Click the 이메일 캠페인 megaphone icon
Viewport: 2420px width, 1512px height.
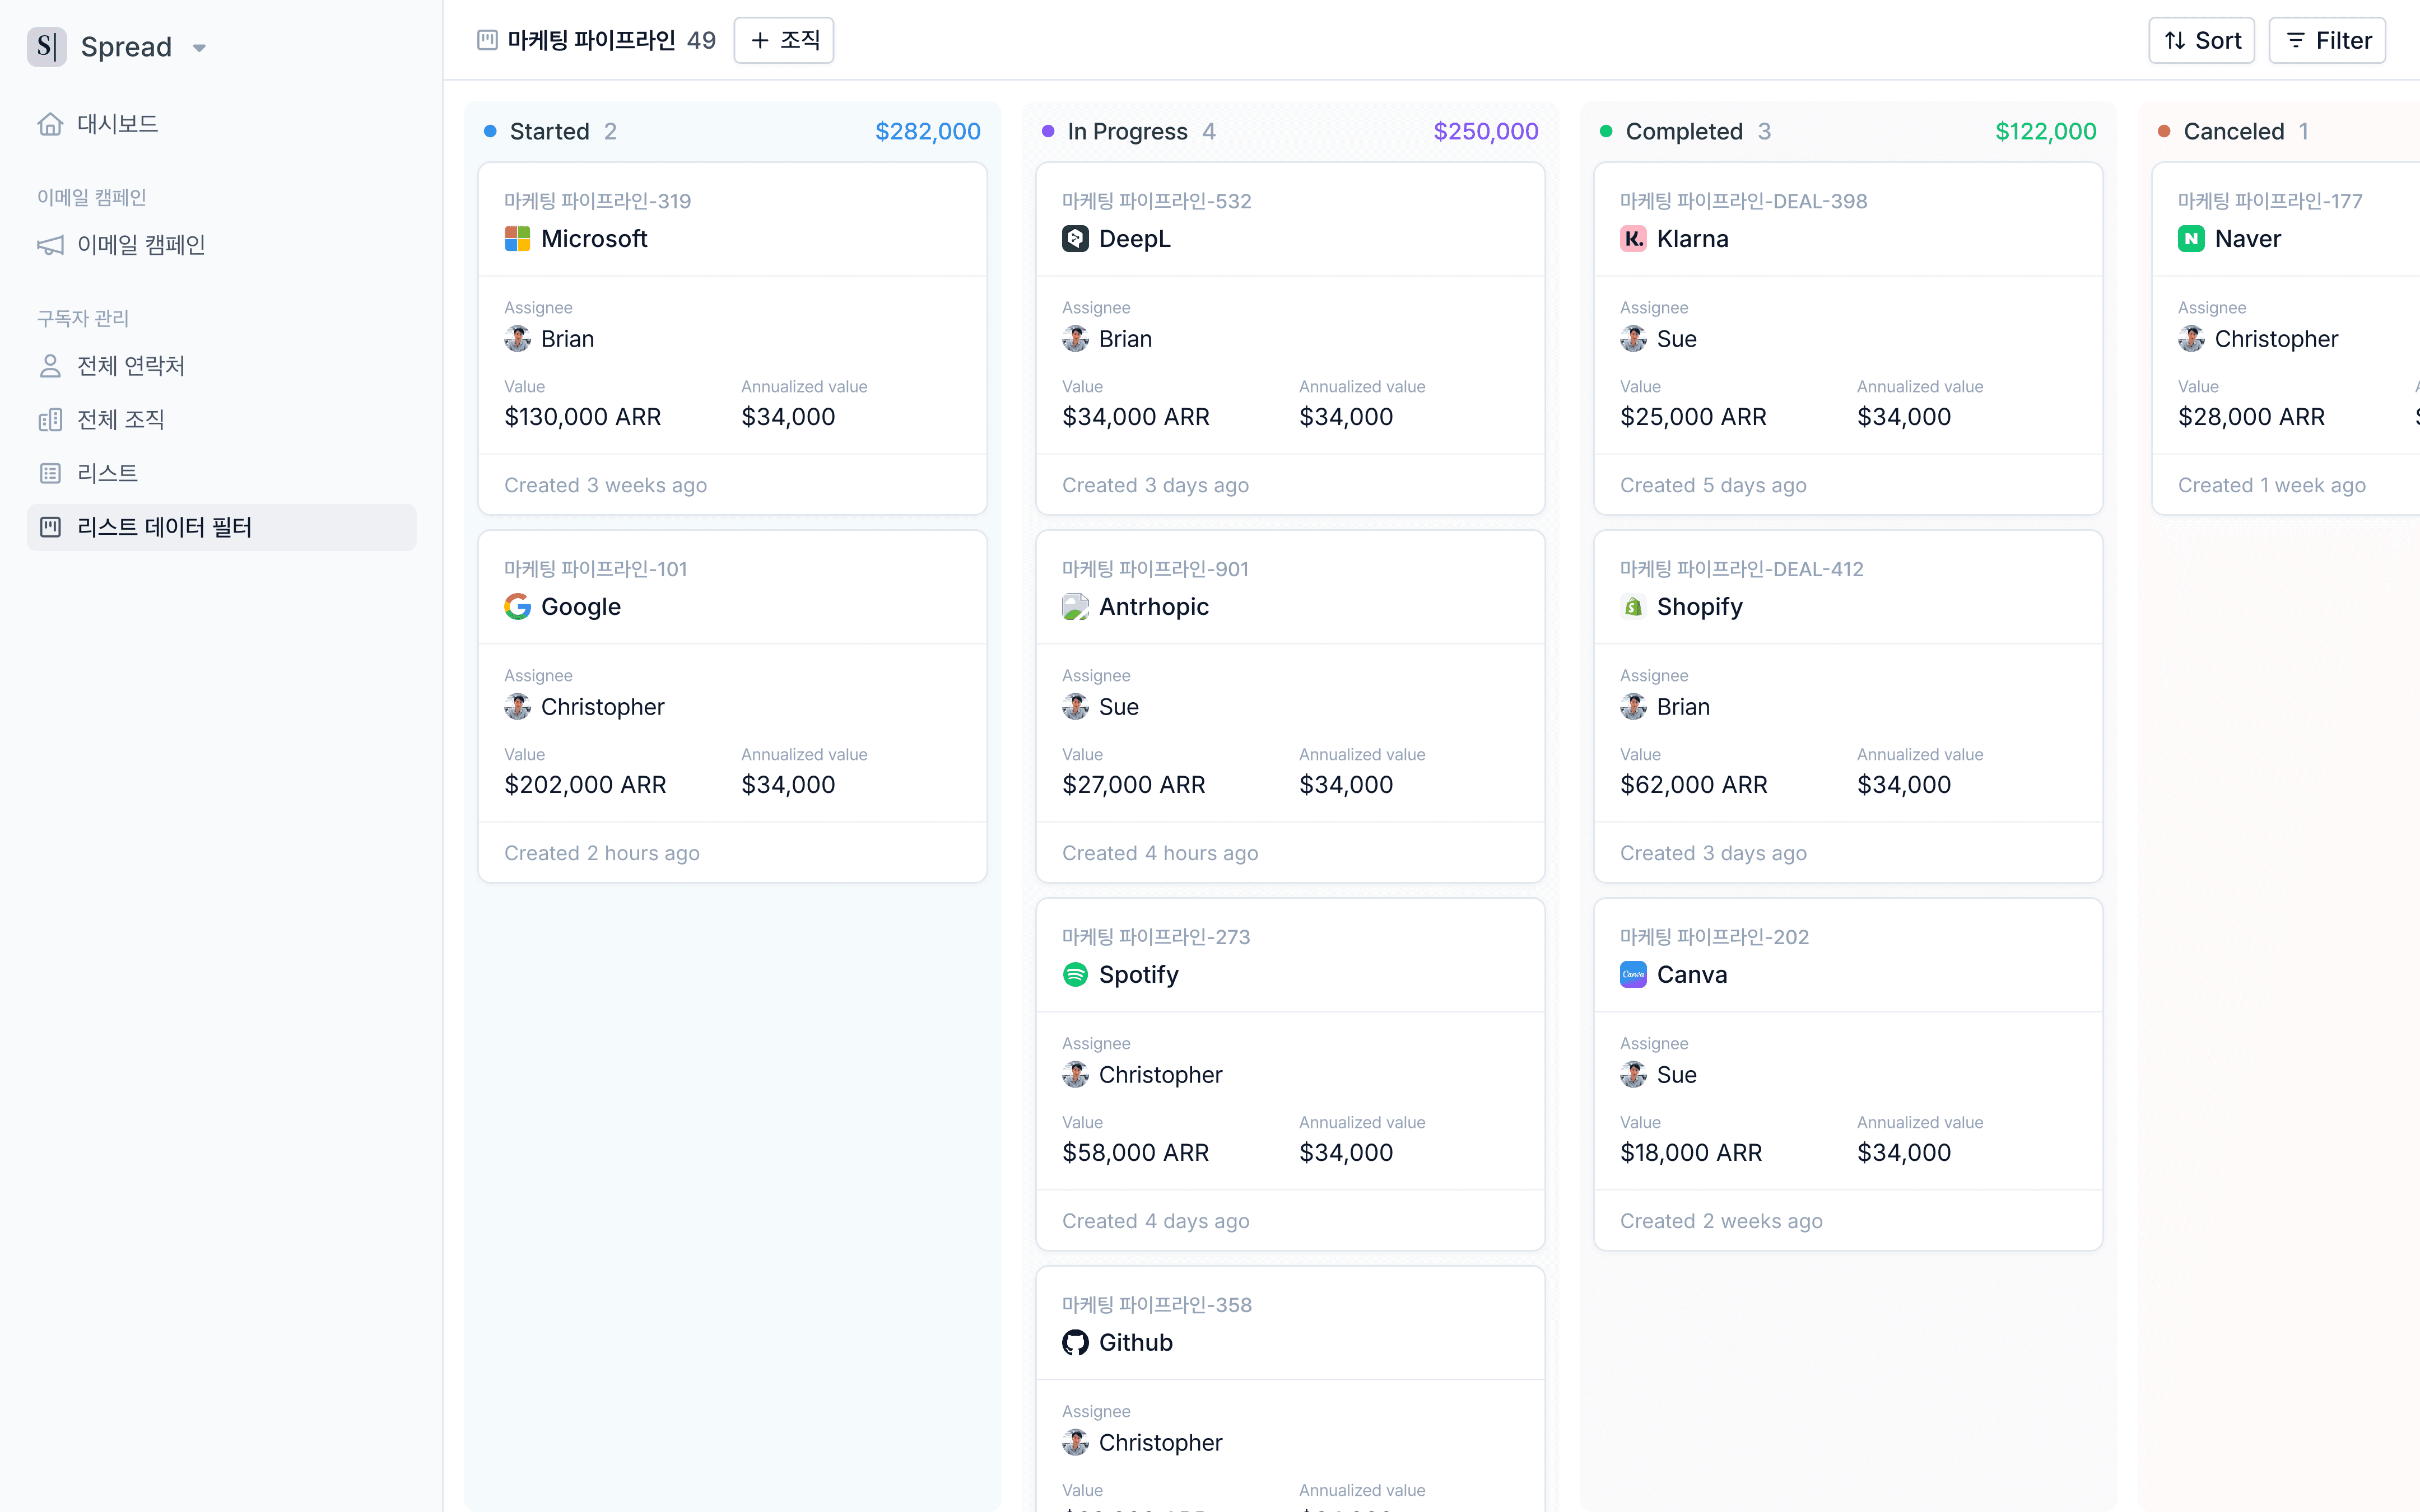click(50, 245)
